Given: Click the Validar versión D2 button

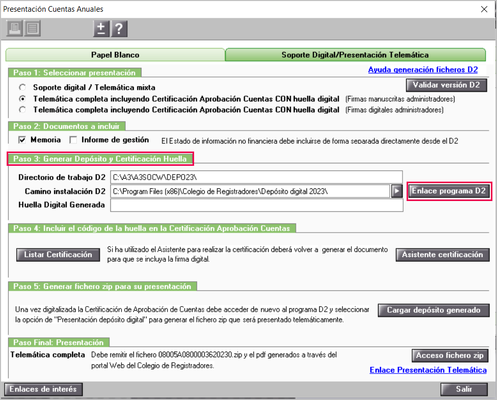Looking at the screenshot, I should pos(446,85).
